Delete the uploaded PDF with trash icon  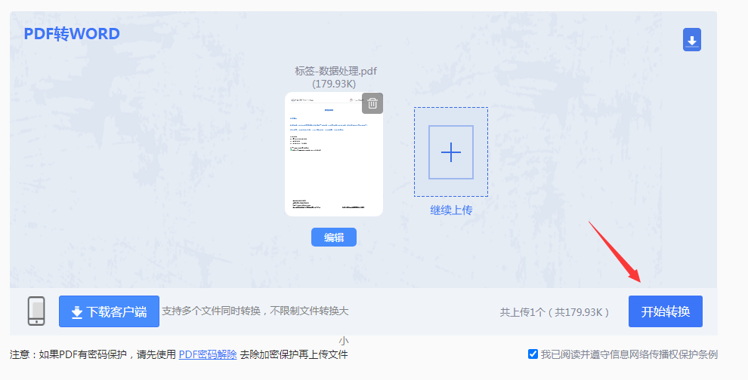(x=372, y=103)
